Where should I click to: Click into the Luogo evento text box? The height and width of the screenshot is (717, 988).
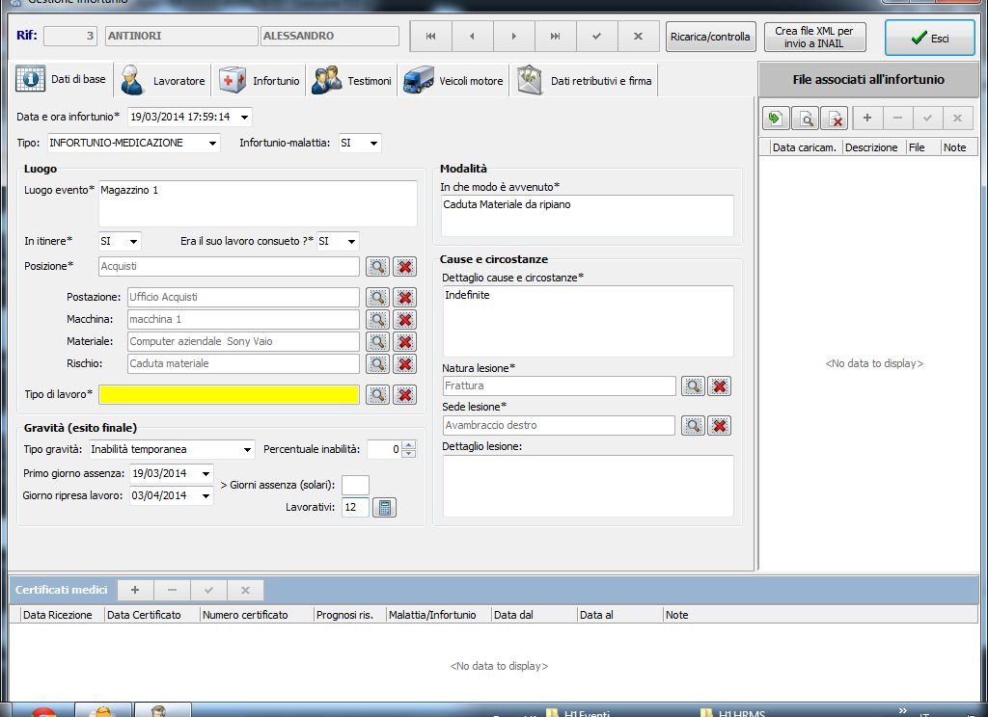coord(258,203)
